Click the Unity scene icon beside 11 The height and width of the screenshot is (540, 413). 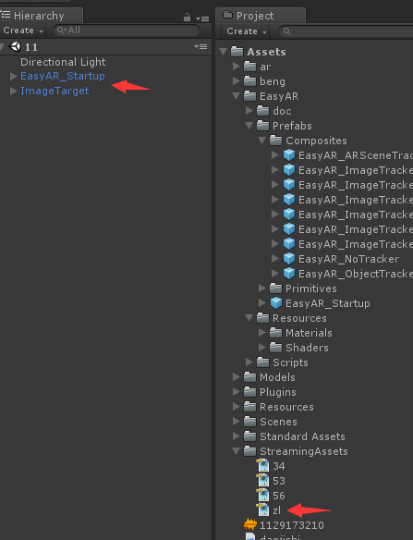(x=16, y=46)
